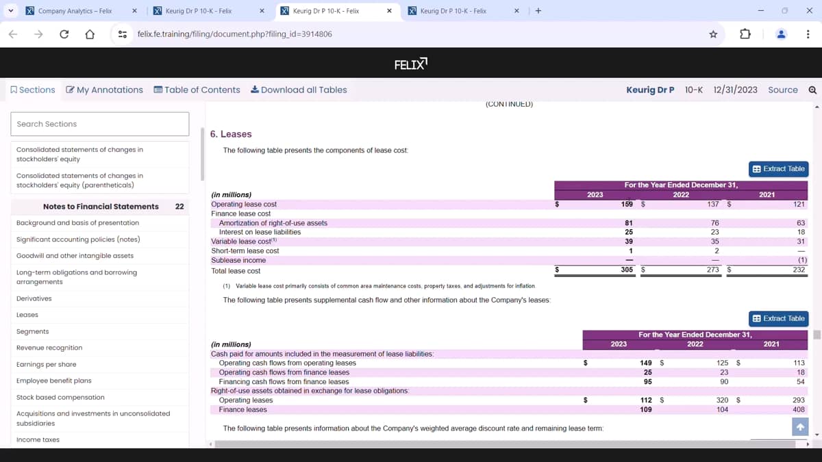Click Amortization of right-of-use assets label
Image resolution: width=822 pixels, height=462 pixels.
273,223
